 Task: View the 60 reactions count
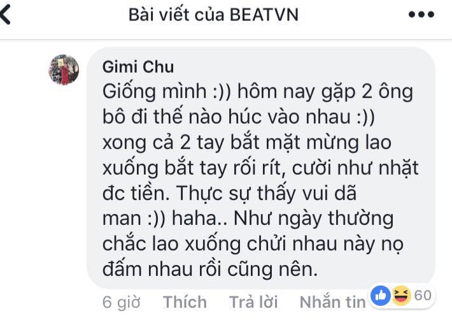point(423,296)
